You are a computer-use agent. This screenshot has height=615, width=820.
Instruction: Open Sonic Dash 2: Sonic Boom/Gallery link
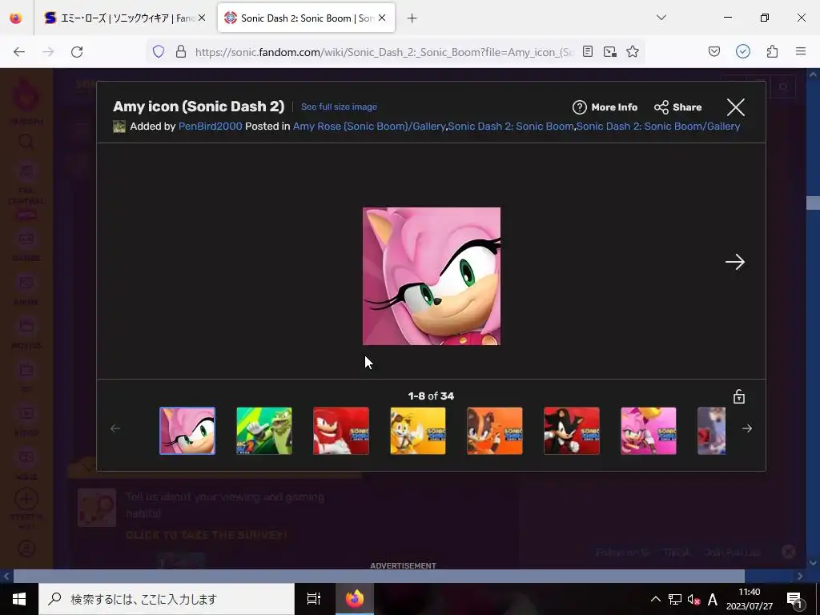click(658, 126)
